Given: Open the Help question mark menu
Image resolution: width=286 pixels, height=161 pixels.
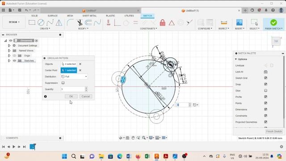Looking at the screenshot, I should [x=273, y=10].
